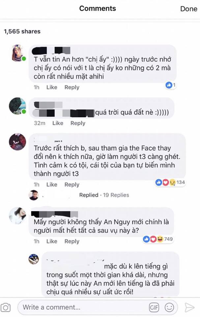Tap Done to close comments
The width and height of the screenshot is (200, 317).
coord(188,9)
